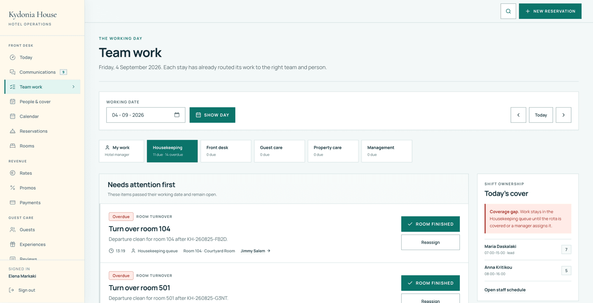
Task: Click the Kydonia House logo text
Action: pyautogui.click(x=33, y=15)
